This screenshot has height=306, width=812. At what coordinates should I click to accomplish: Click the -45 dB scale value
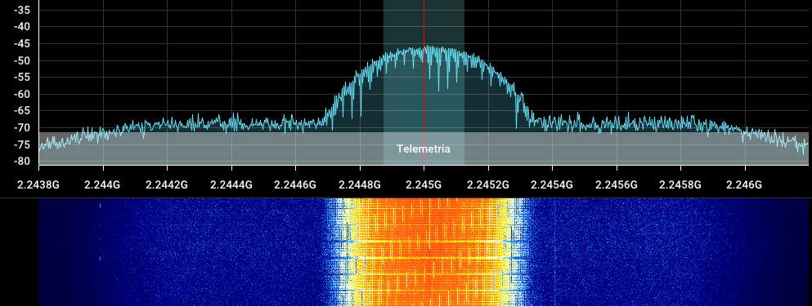[22, 44]
